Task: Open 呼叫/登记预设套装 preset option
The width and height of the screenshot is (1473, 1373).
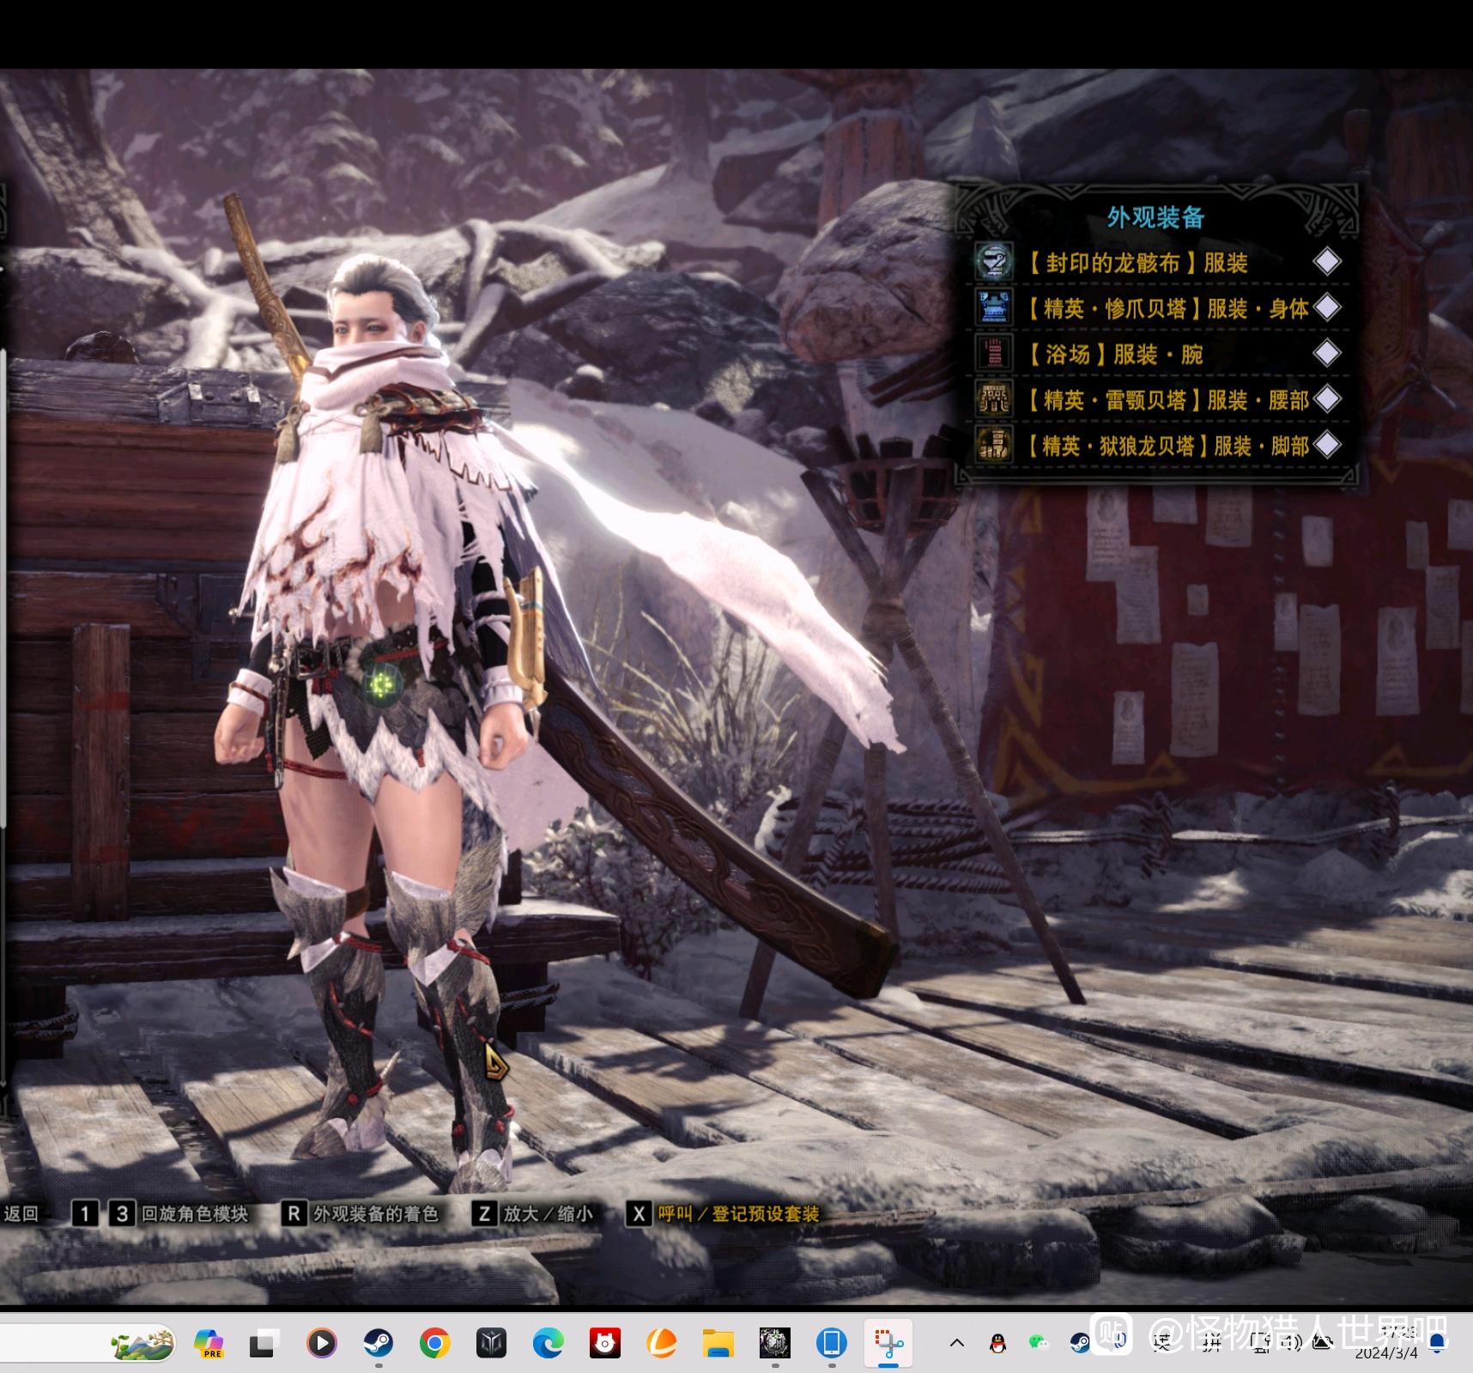Action: coord(738,1213)
